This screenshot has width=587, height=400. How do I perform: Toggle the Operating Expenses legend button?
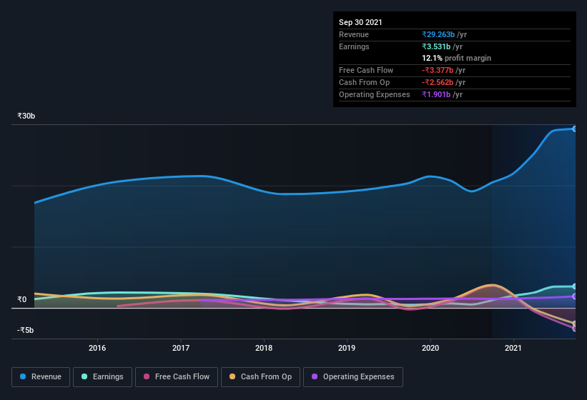pos(352,377)
